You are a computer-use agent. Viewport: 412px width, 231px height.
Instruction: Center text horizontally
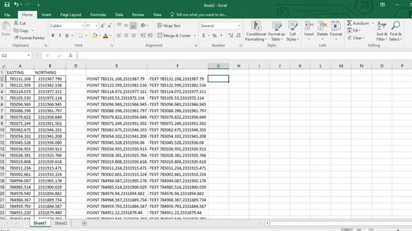[126, 35]
